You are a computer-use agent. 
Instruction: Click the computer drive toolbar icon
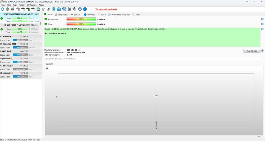[48, 9]
